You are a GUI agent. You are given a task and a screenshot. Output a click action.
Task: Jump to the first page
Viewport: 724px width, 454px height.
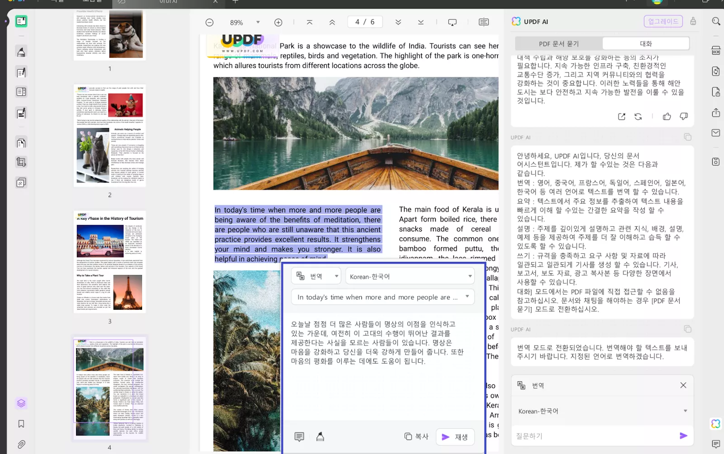click(310, 22)
